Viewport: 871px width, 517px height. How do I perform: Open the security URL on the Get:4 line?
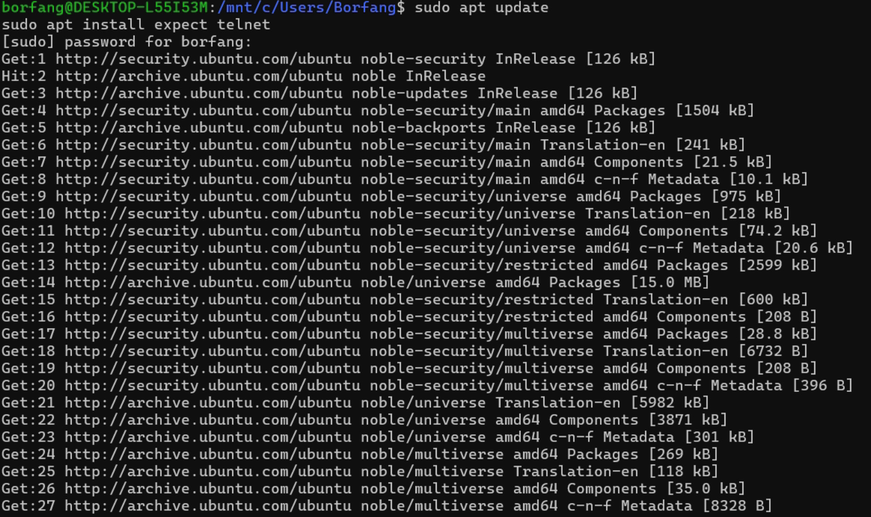coord(203,111)
